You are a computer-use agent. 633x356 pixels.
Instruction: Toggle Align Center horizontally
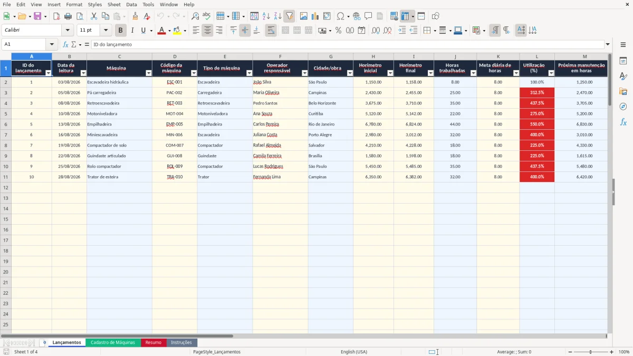click(207, 31)
